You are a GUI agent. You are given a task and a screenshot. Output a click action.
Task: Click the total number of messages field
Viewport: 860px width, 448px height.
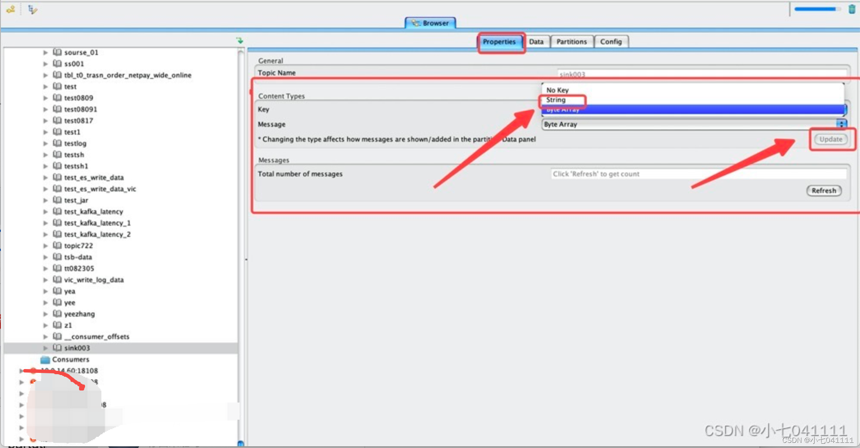click(x=698, y=174)
